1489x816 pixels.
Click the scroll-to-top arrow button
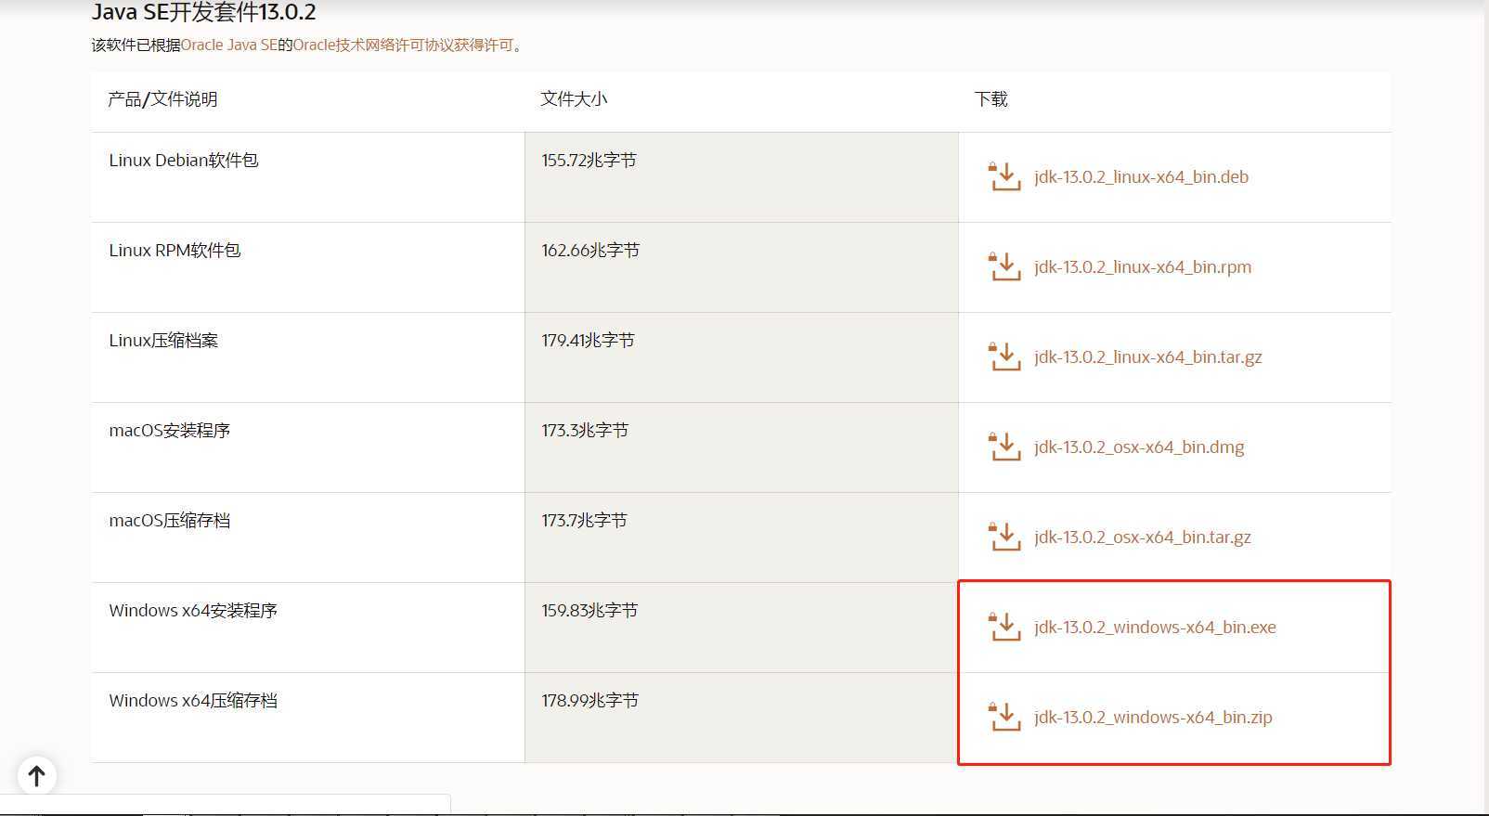(x=37, y=775)
